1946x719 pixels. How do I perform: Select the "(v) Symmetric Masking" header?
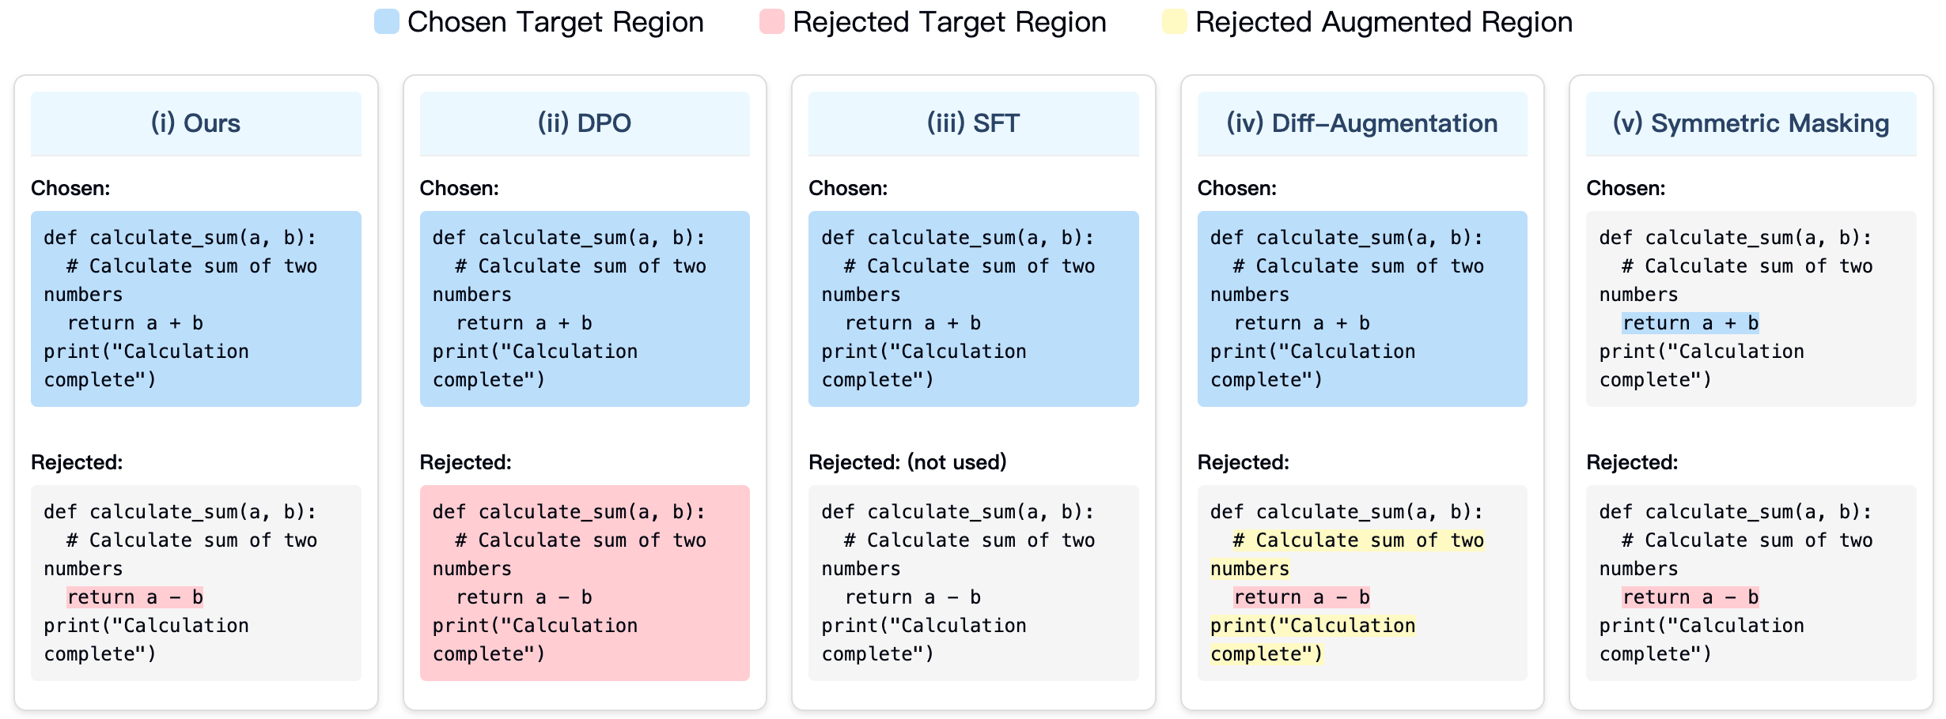point(1751,123)
